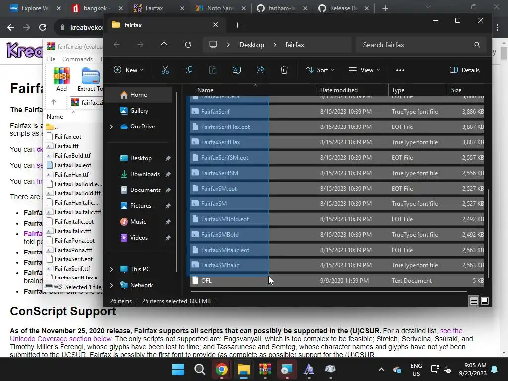Click the Add icon in WinRAR window
Image resolution: width=508 pixels, height=381 pixels.
coord(62,79)
